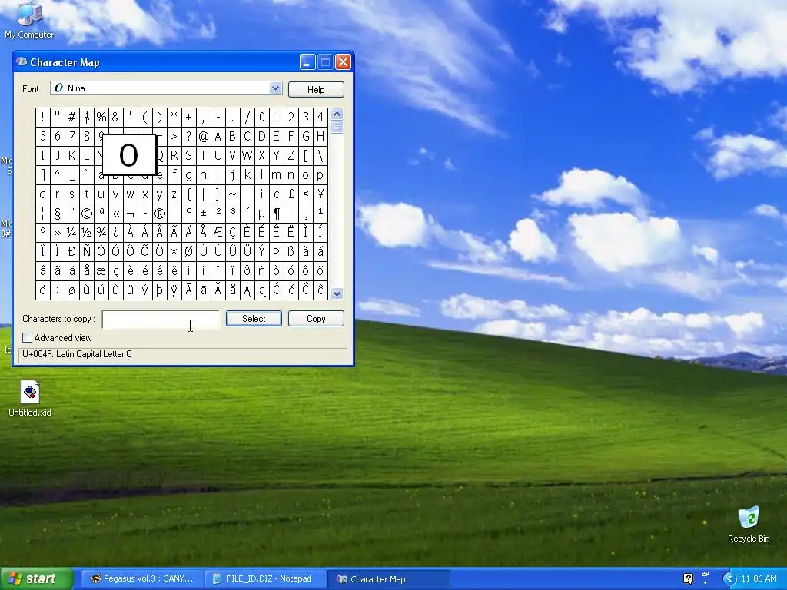This screenshot has width=787, height=590.
Task: Open the Start menu
Action: point(36,578)
